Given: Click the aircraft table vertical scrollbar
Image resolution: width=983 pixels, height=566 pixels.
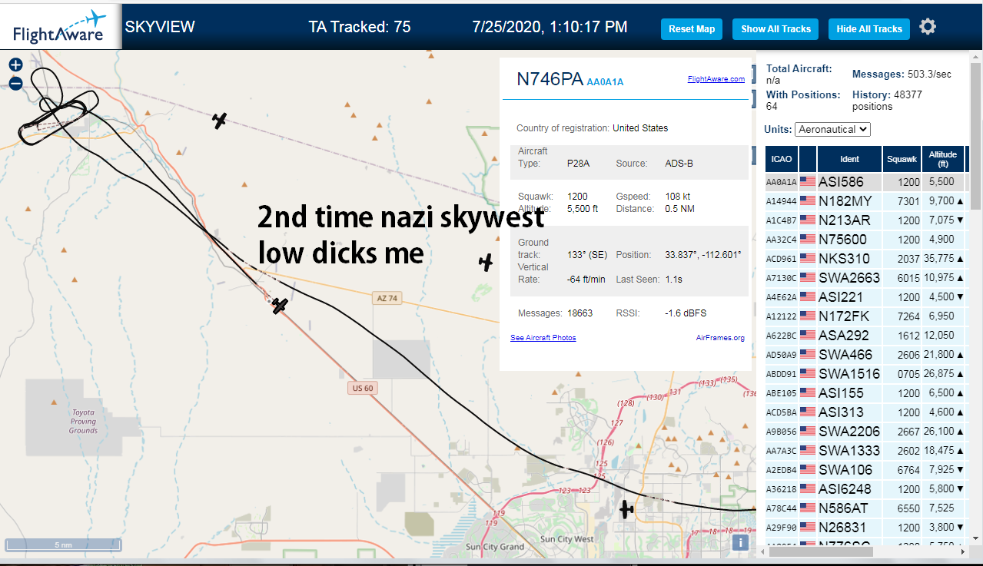Looking at the screenshot, I should click(976, 134).
